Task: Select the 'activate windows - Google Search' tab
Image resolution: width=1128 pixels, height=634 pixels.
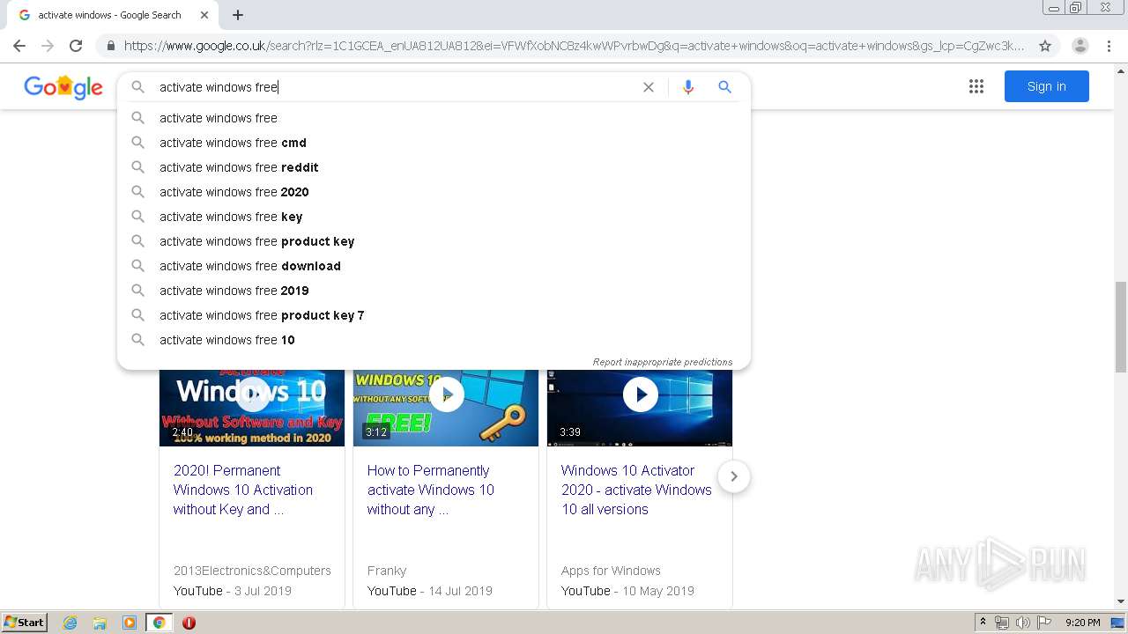Action: [x=111, y=15]
